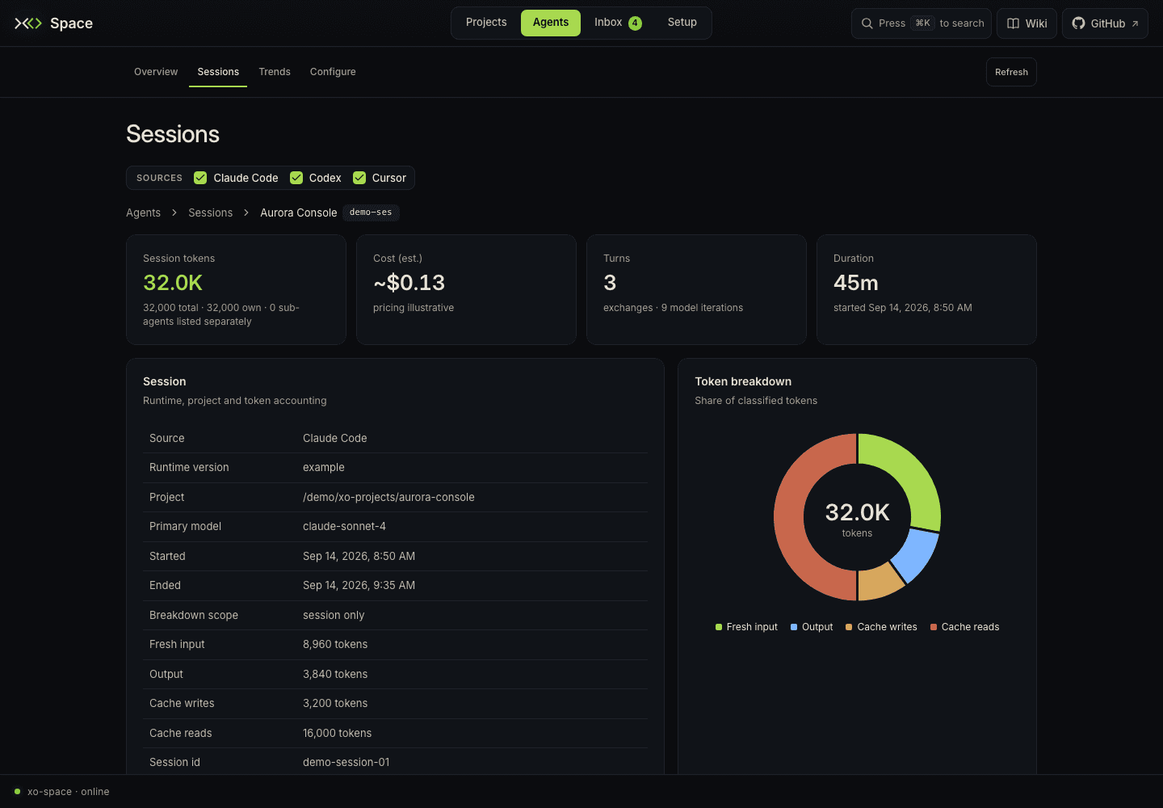Screen dimensions: 1163x808
Task: Click the Fresh input legend swatch
Action: pyautogui.click(x=719, y=627)
